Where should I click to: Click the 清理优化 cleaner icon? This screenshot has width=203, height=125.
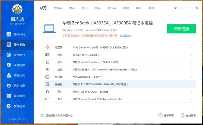pos(9,76)
